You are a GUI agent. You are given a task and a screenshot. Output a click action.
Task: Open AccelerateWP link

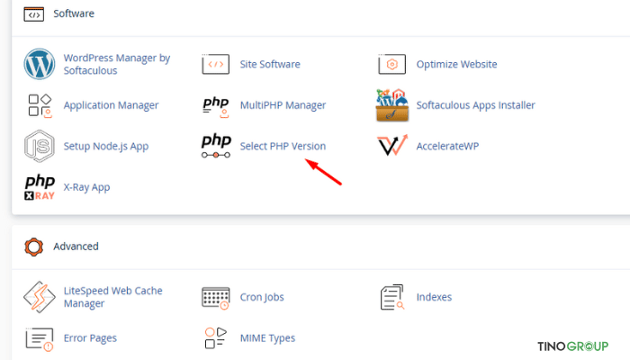(447, 146)
